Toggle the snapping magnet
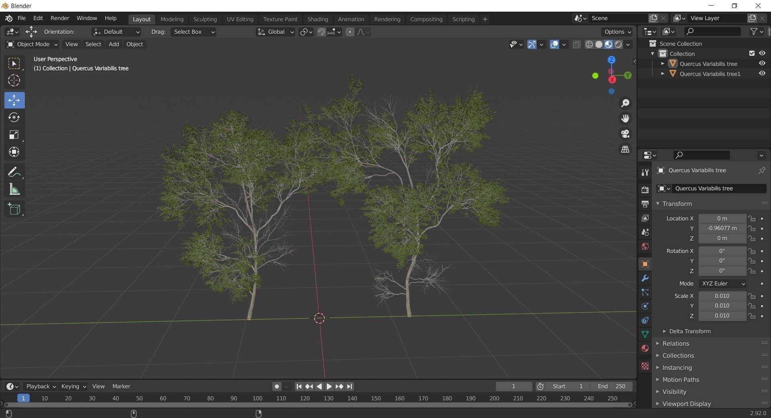 321,32
